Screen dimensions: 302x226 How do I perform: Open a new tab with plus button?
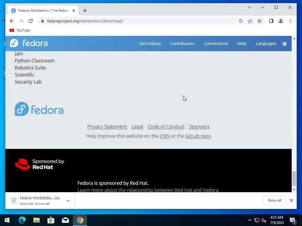click(x=85, y=11)
